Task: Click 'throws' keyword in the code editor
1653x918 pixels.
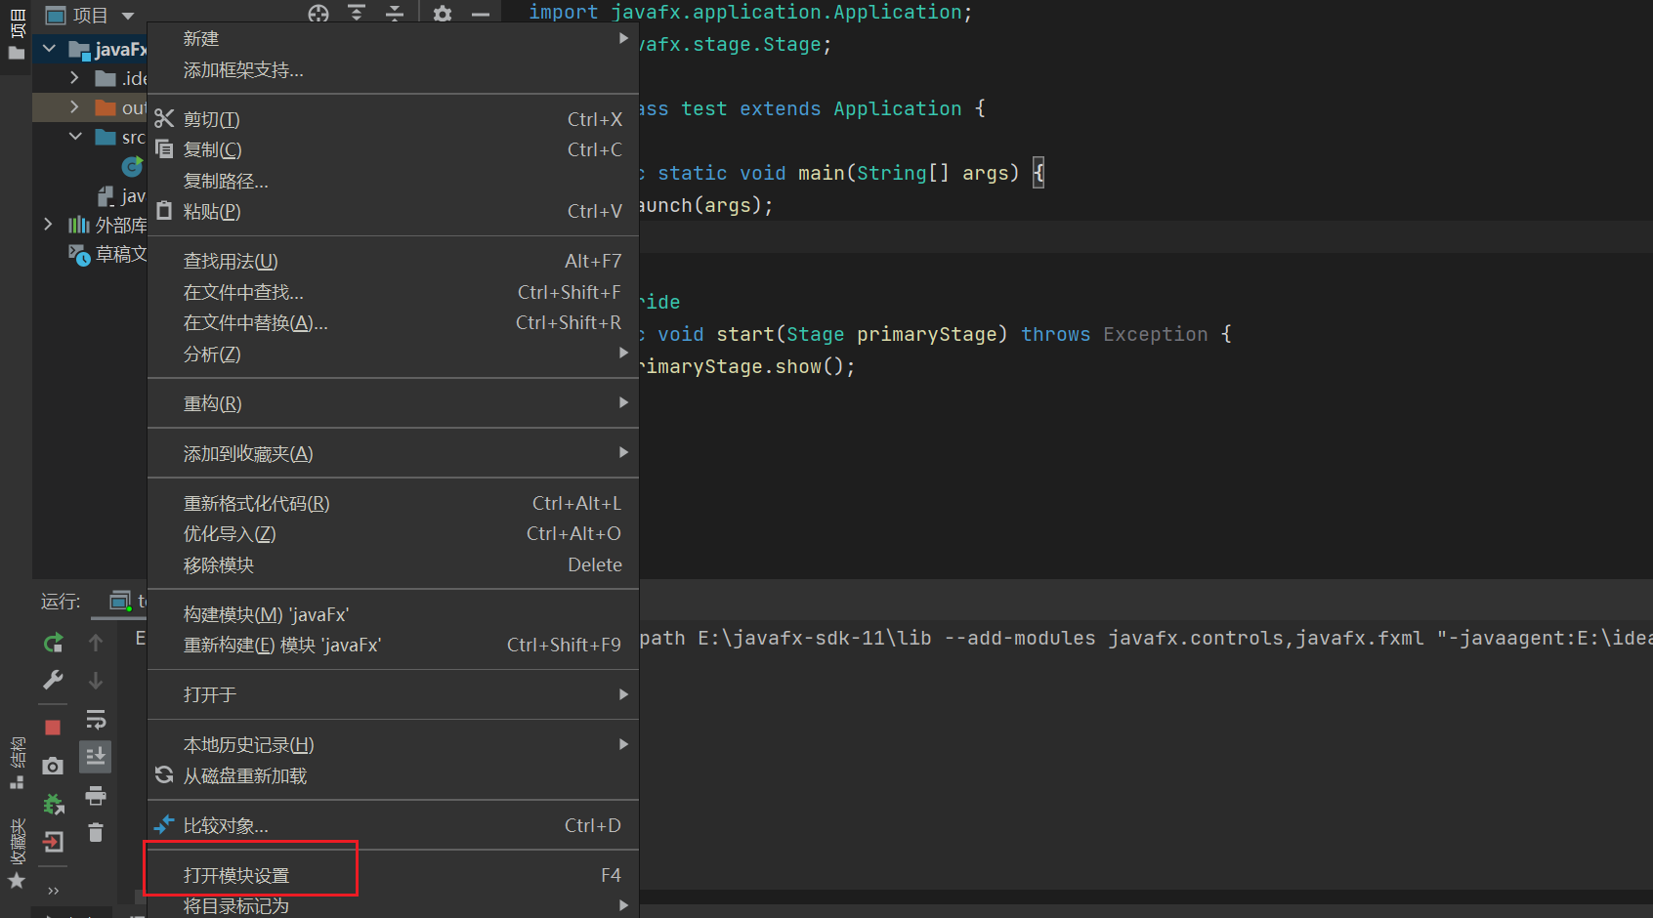Action: pos(1056,334)
